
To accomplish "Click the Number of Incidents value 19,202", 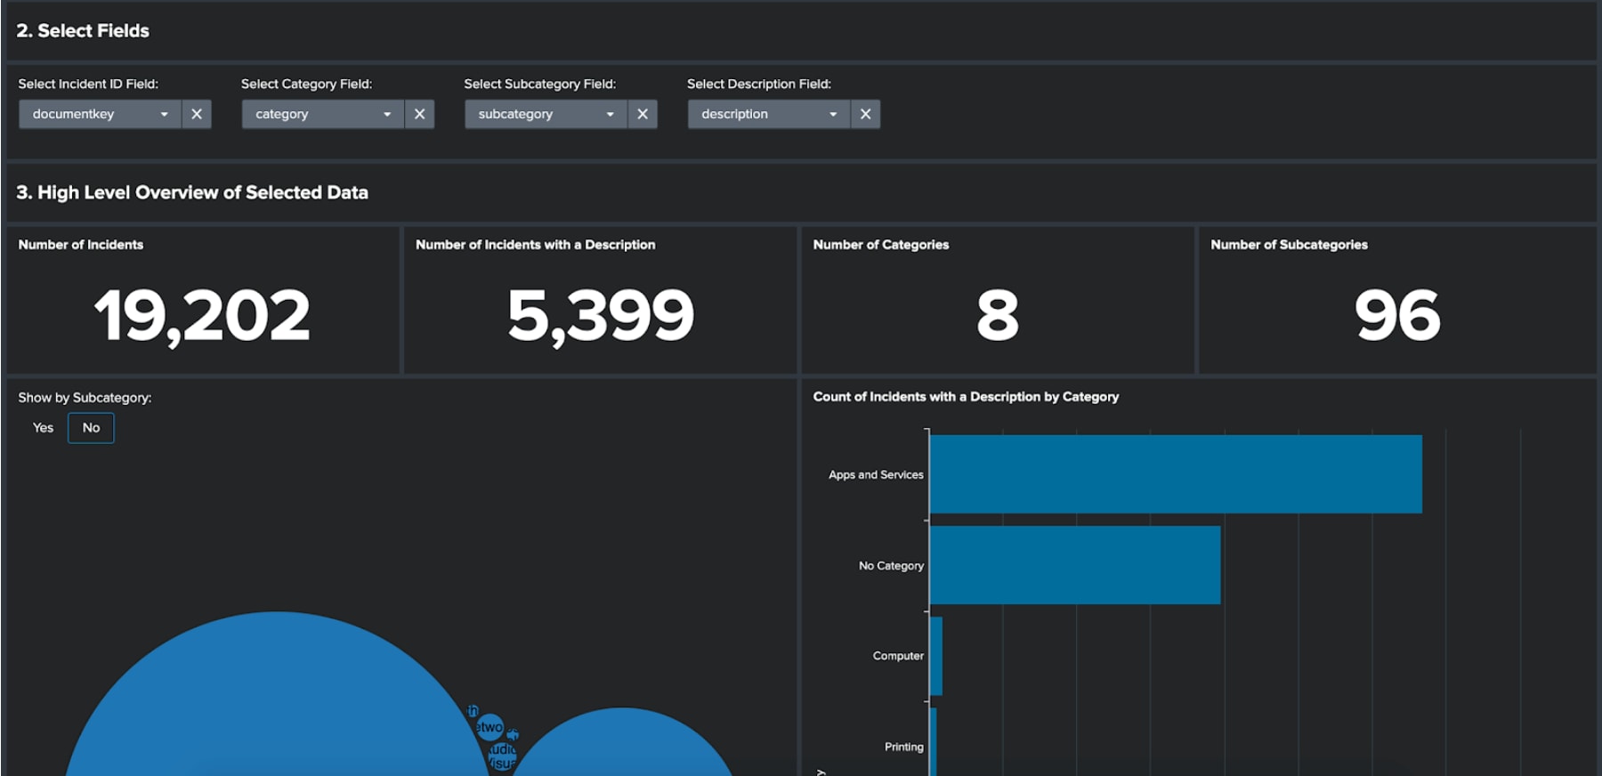I will (202, 315).
